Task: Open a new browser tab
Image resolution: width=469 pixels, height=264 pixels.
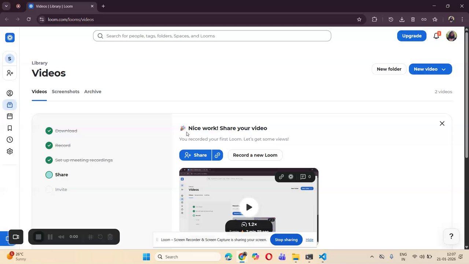Action: pyautogui.click(x=103, y=6)
